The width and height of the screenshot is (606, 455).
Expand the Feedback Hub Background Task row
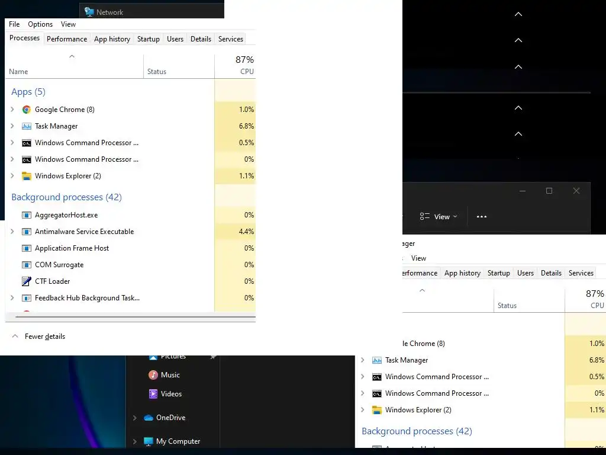click(x=12, y=298)
